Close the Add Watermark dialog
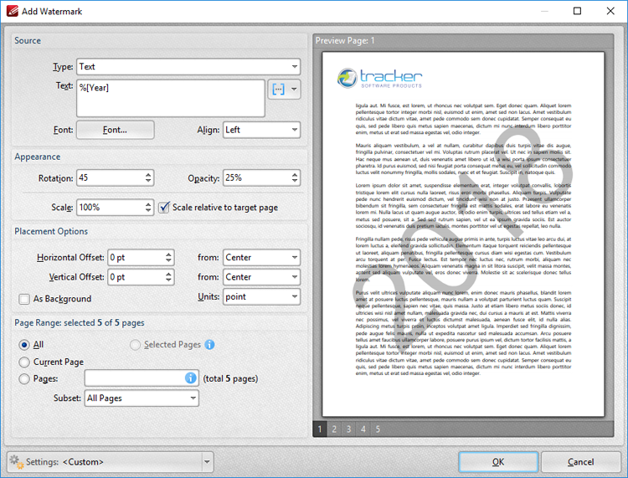Screen dimensions: 628x478 (x=610, y=11)
